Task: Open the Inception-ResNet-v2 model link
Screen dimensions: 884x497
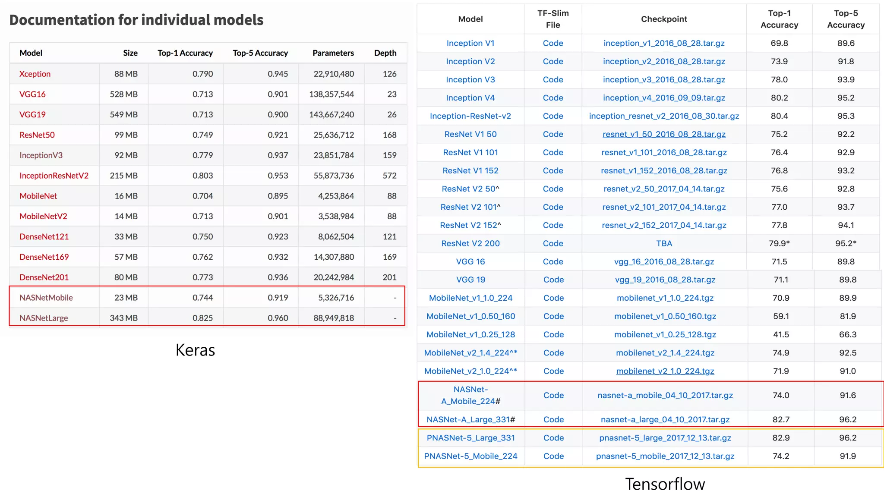Action: (x=470, y=116)
